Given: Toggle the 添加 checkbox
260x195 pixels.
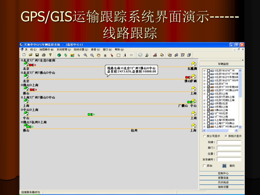Looking at the screenshot, I should pyautogui.click(x=204, y=166).
